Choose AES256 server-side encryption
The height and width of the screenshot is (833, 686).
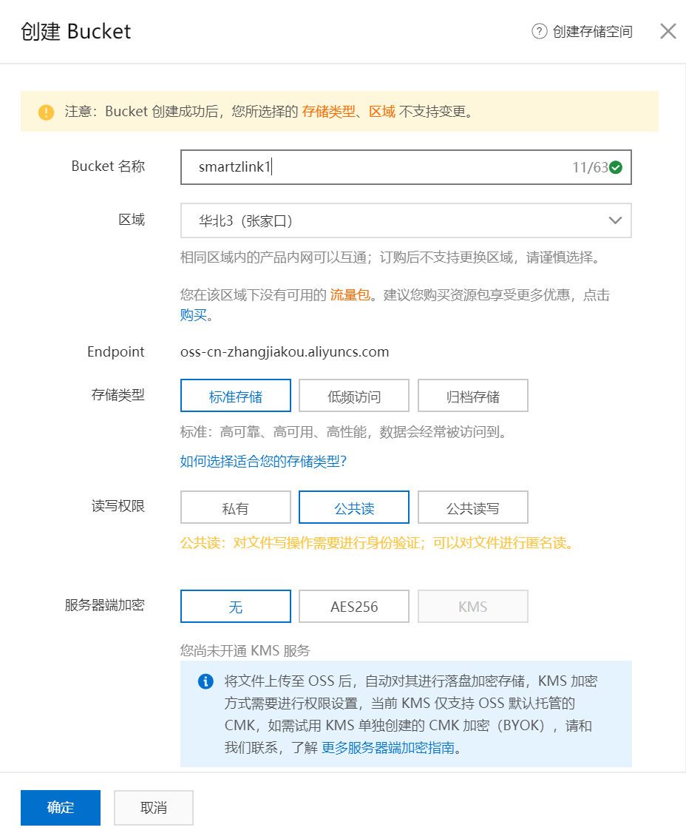tap(354, 606)
